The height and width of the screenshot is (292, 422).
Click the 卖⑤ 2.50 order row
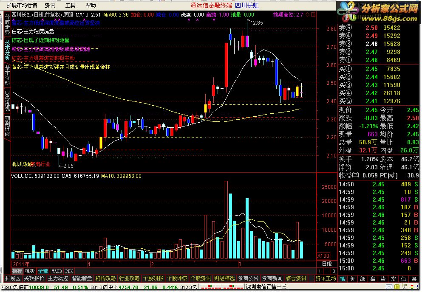point(378,28)
